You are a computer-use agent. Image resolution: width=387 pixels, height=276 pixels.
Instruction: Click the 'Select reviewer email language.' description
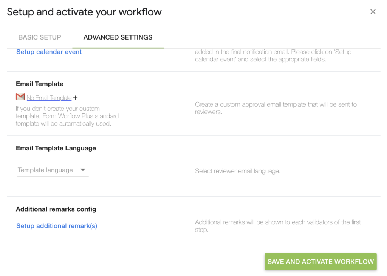238,171
